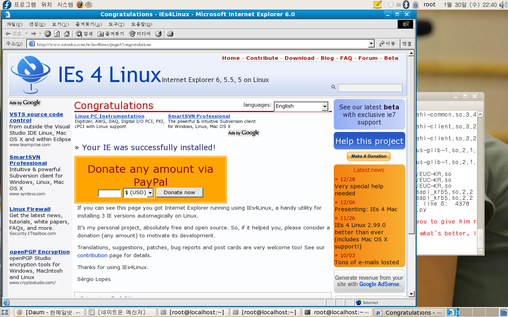508x317 pixels.
Task: Click the donation amount input field
Action: coord(110,193)
